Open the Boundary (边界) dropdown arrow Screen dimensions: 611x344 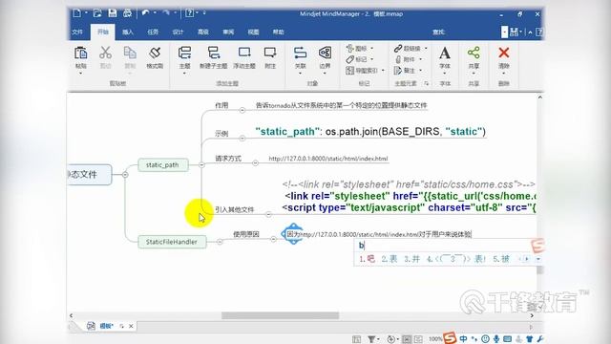click(325, 74)
